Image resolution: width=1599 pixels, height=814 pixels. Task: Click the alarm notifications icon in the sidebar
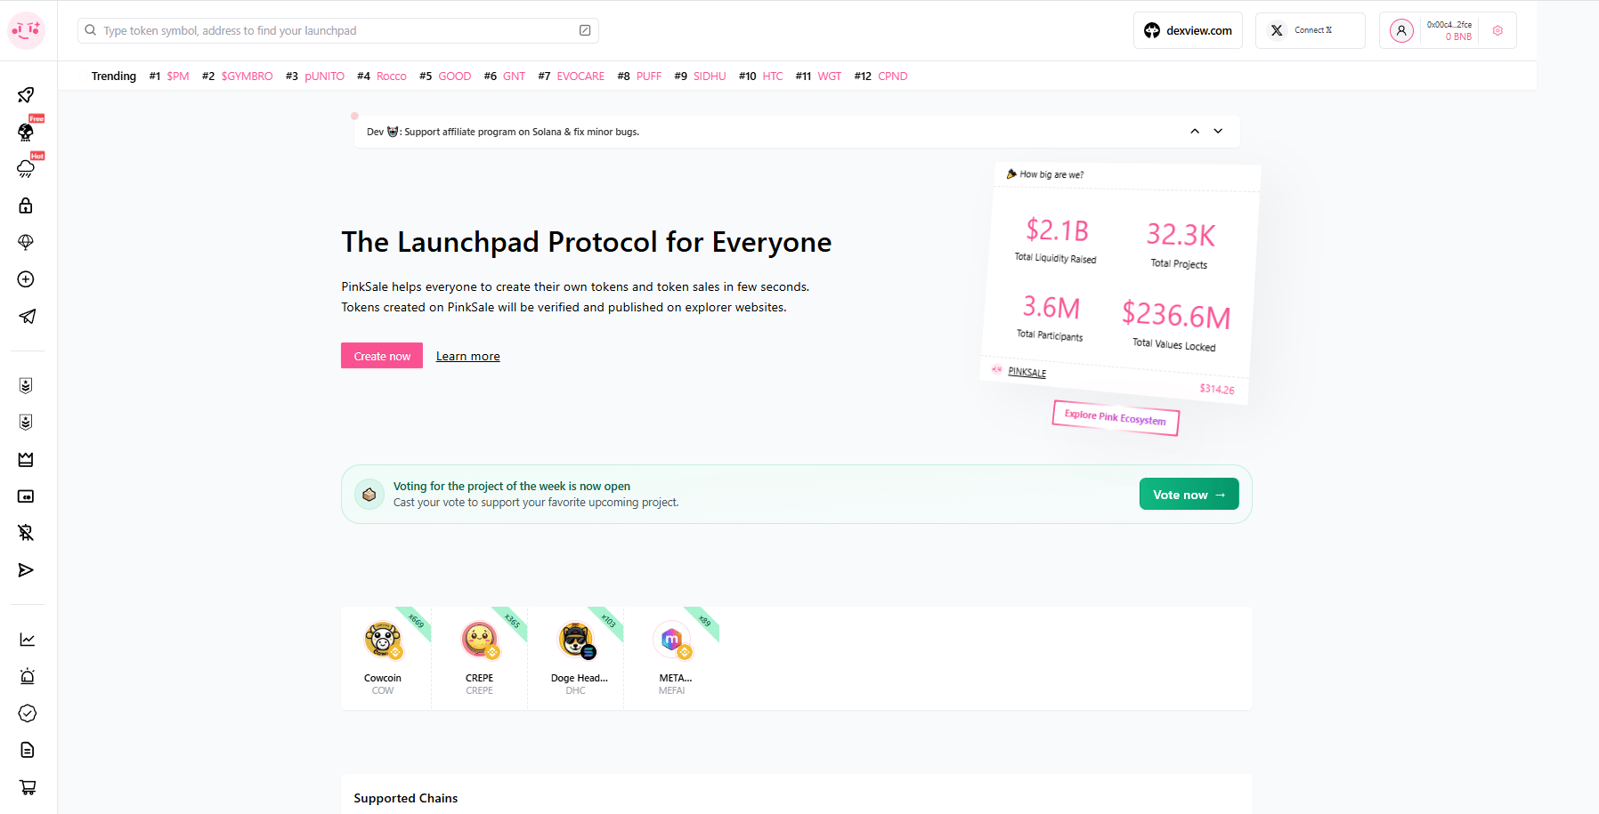click(x=27, y=676)
